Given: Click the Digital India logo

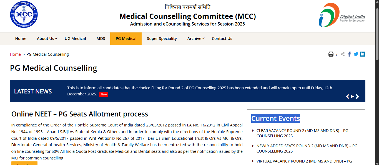Looking at the screenshot, I should tap(342, 15).
